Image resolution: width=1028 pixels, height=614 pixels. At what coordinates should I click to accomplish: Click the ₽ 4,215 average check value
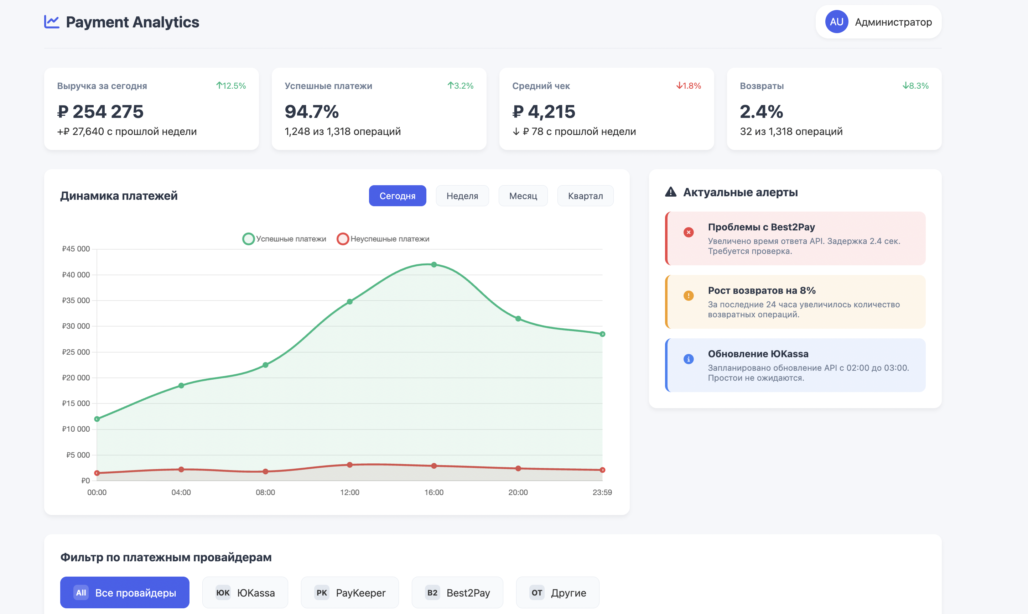coord(544,111)
